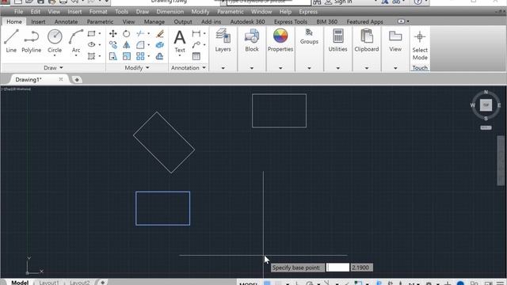Choose the Hatch draw tool
The height and width of the screenshot is (285, 507).
(92, 56)
